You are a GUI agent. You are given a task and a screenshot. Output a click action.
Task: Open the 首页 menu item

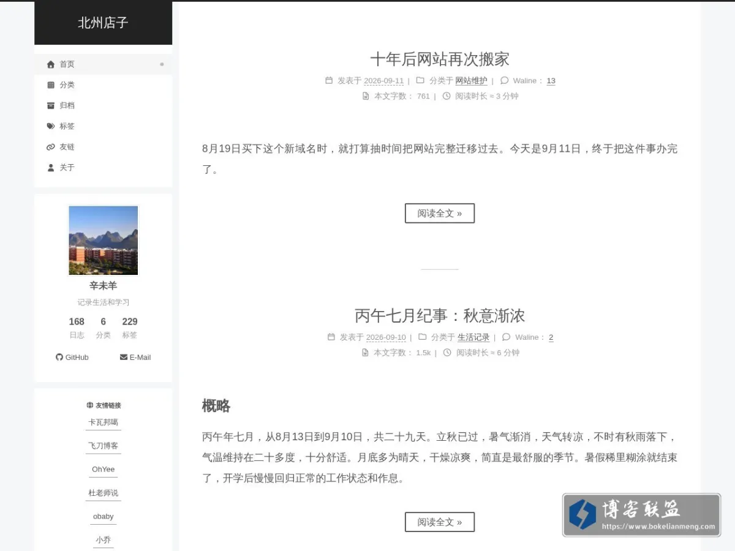point(103,64)
